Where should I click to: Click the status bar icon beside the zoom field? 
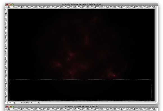point(14,103)
